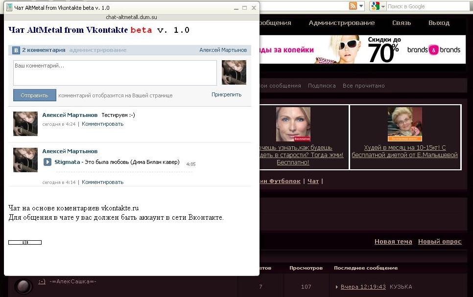The width and height of the screenshot is (473, 297).
Task: Open Администрирование menu in forum window
Action: 341,23
